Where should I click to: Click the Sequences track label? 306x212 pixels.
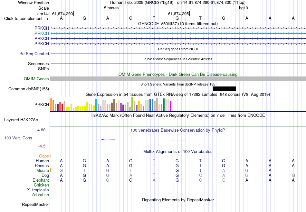point(38,64)
